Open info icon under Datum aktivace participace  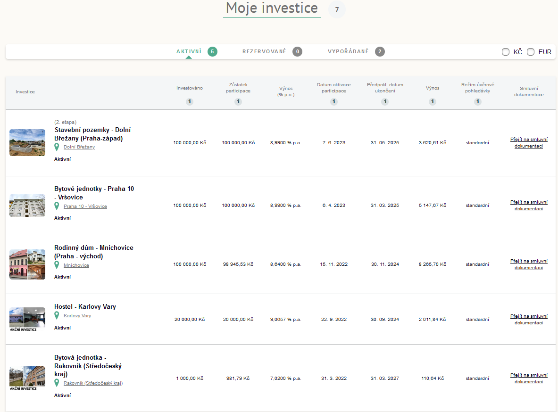tap(334, 101)
